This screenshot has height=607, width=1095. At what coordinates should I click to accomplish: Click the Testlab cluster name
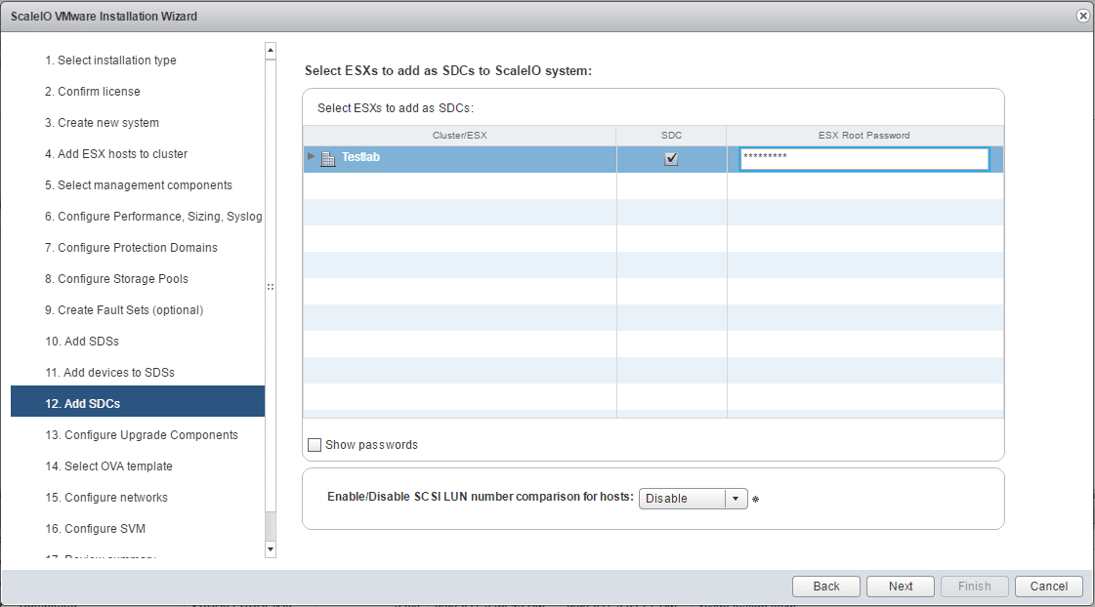click(x=360, y=157)
